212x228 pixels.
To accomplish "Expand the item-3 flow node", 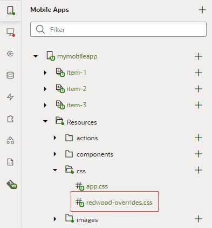I will [x=45, y=105].
